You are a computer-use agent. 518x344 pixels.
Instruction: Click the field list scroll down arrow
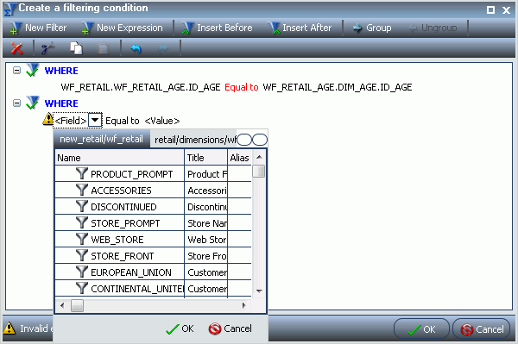coord(259,291)
